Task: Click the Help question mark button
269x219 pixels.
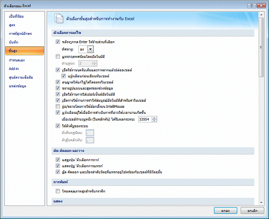Action: pos(251,6)
